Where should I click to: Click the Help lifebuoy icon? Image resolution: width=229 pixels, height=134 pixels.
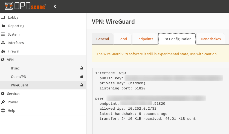click(3, 110)
